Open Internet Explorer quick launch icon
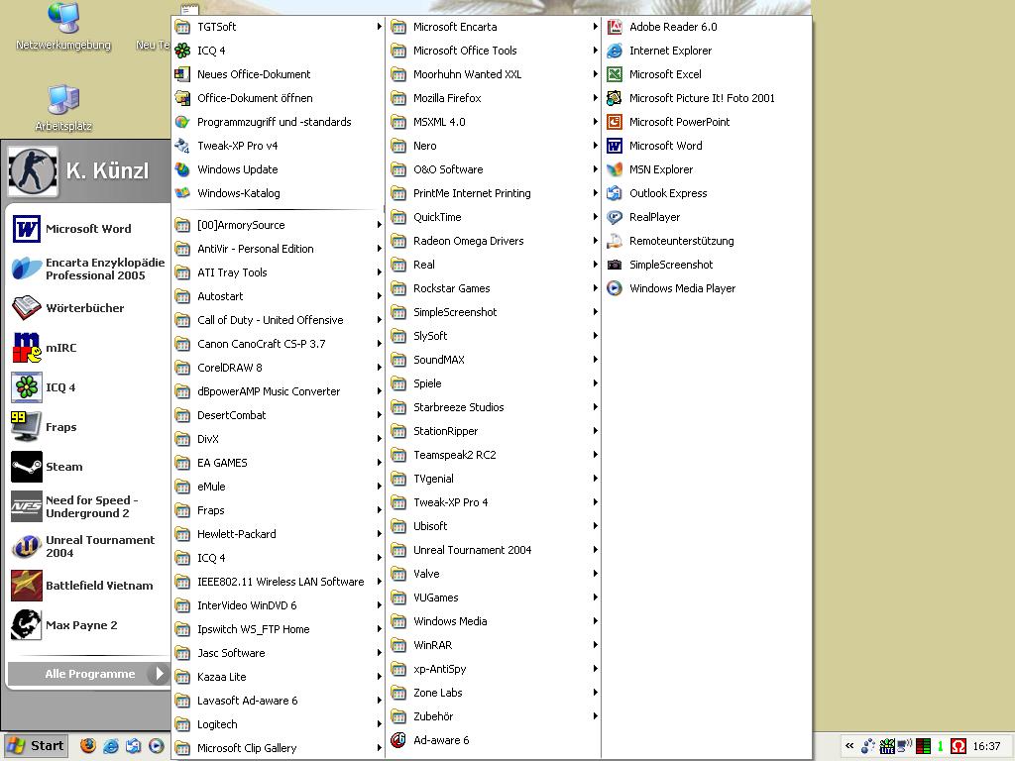 (x=111, y=745)
